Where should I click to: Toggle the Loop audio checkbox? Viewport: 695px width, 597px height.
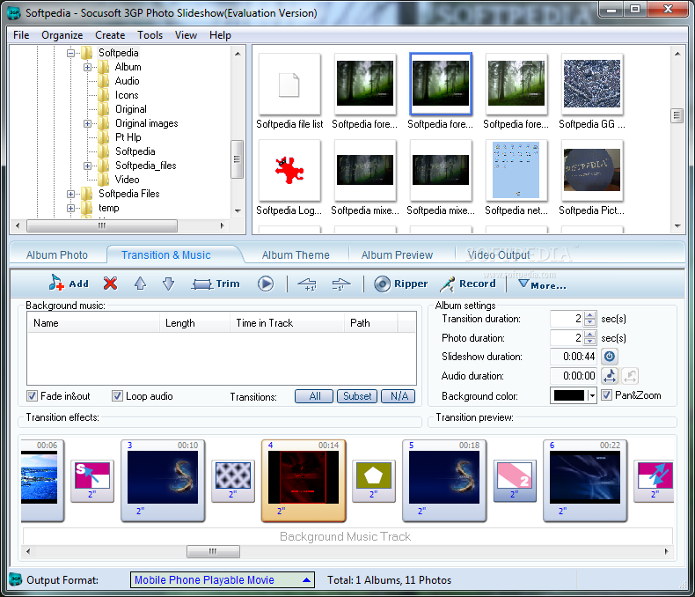[117, 395]
